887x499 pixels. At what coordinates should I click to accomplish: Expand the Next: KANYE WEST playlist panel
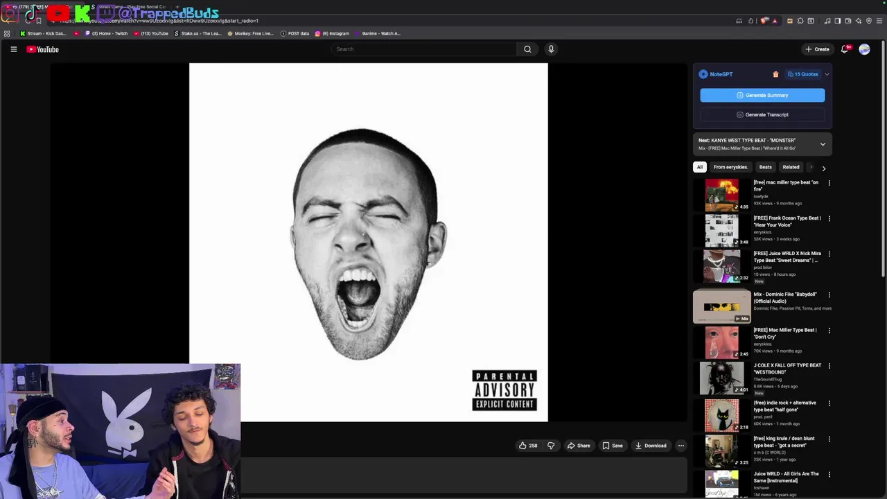[823, 144]
